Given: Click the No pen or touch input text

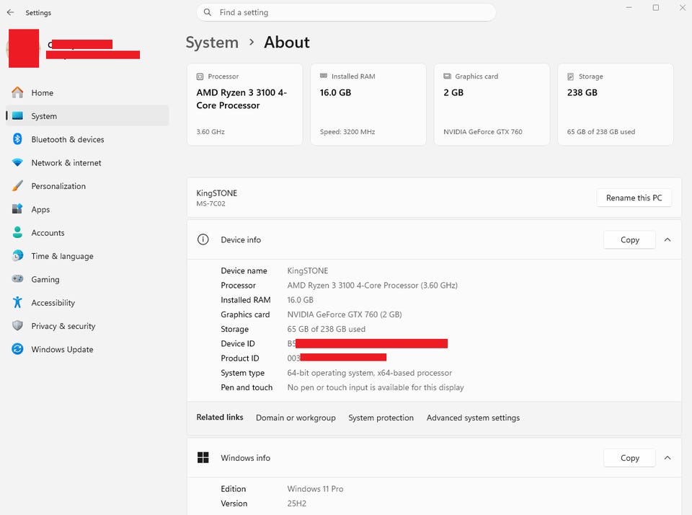Looking at the screenshot, I should 376,387.
